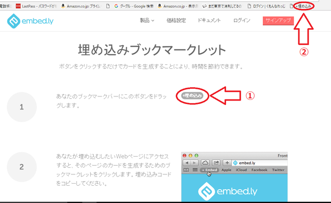
Task: Click the + Embed button in demo image
Action: pos(209,170)
